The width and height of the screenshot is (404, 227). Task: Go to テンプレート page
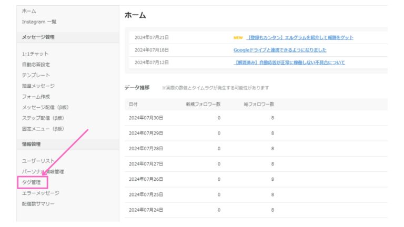point(36,75)
